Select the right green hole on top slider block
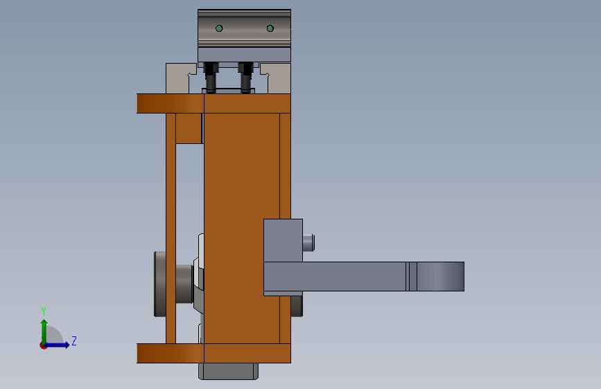The height and width of the screenshot is (389, 601). (270, 28)
